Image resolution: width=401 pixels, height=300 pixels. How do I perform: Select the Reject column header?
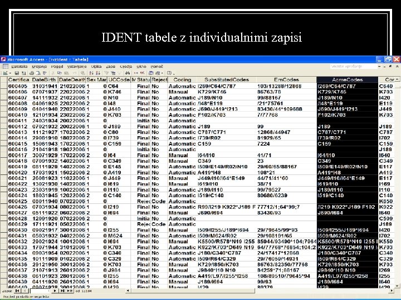click(x=159, y=79)
